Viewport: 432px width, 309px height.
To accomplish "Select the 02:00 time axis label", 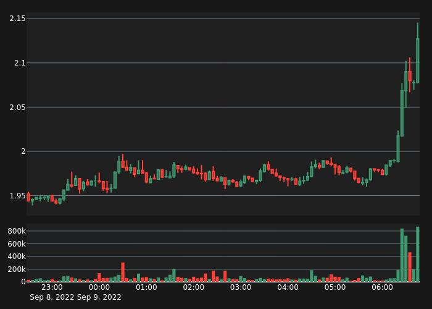I will pyautogui.click(x=194, y=287).
